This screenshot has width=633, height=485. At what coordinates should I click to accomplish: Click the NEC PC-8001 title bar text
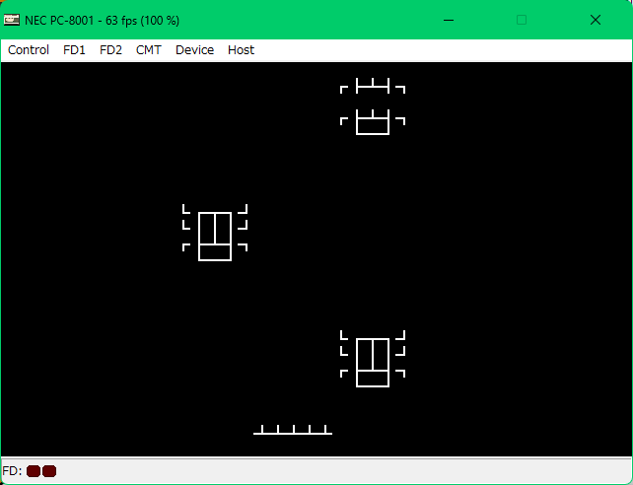(x=108, y=20)
